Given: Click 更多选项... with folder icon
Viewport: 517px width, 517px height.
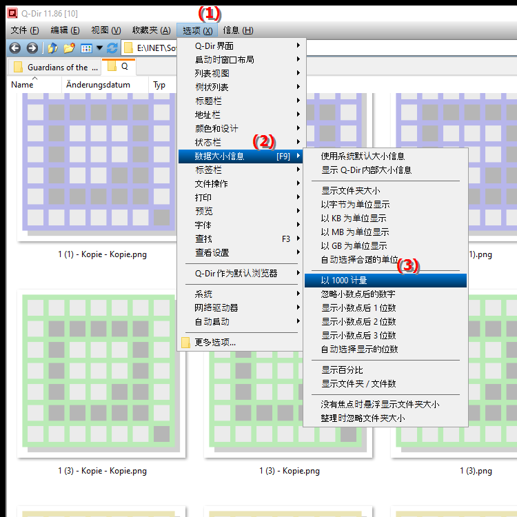Looking at the screenshot, I should 241,342.
